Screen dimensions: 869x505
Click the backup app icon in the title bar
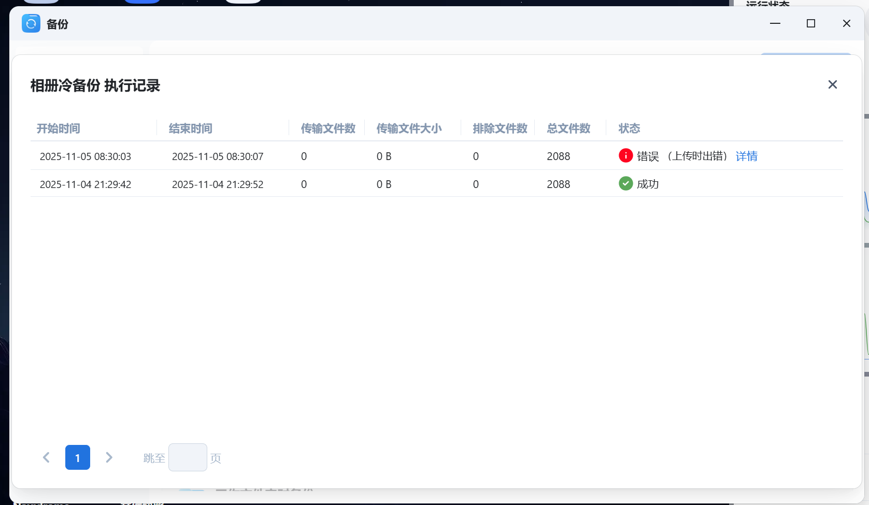click(31, 23)
